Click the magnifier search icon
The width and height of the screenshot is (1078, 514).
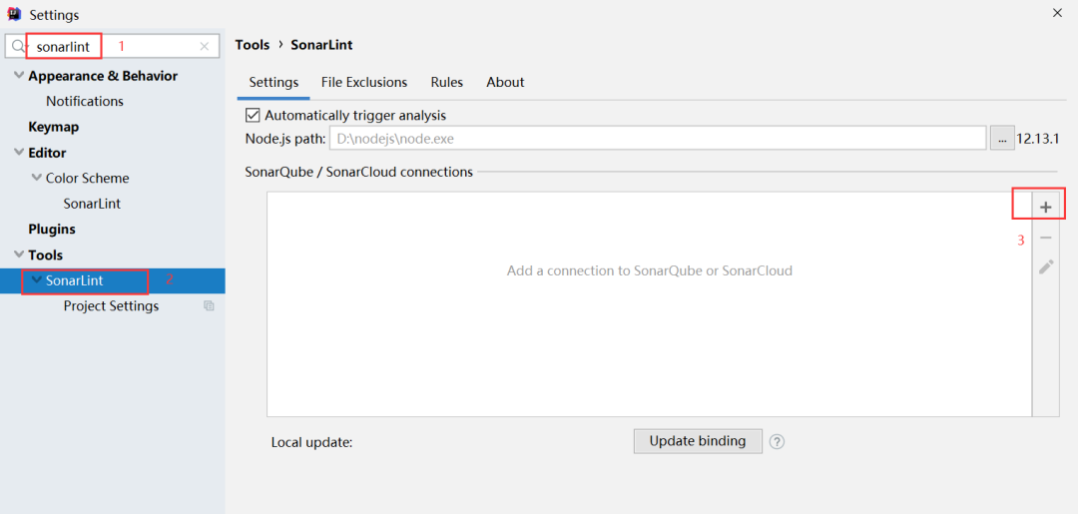[19, 47]
